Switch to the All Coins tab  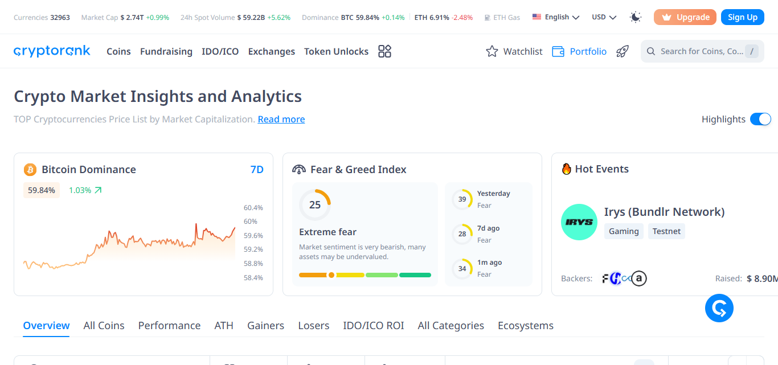coord(104,326)
